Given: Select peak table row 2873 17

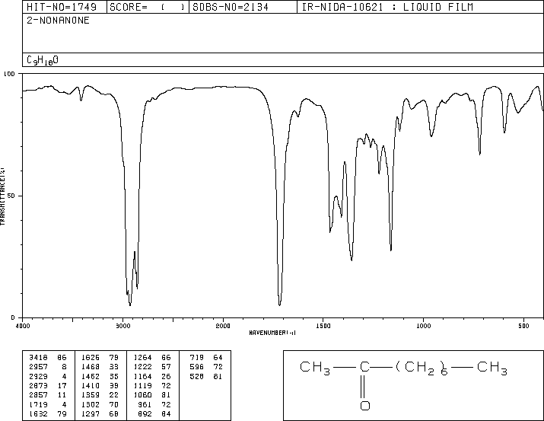Looking at the screenshot, I should click(47, 385).
